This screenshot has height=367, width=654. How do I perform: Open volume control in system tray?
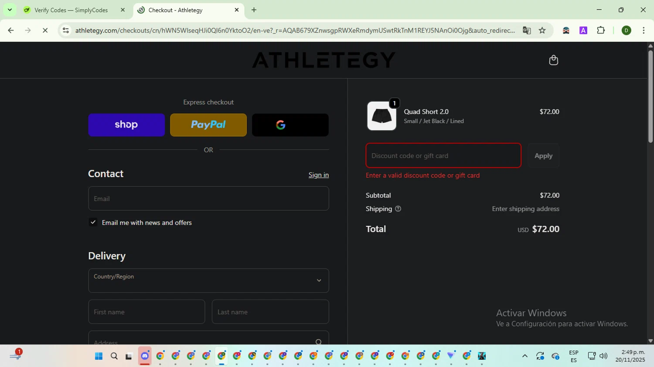pos(603,356)
